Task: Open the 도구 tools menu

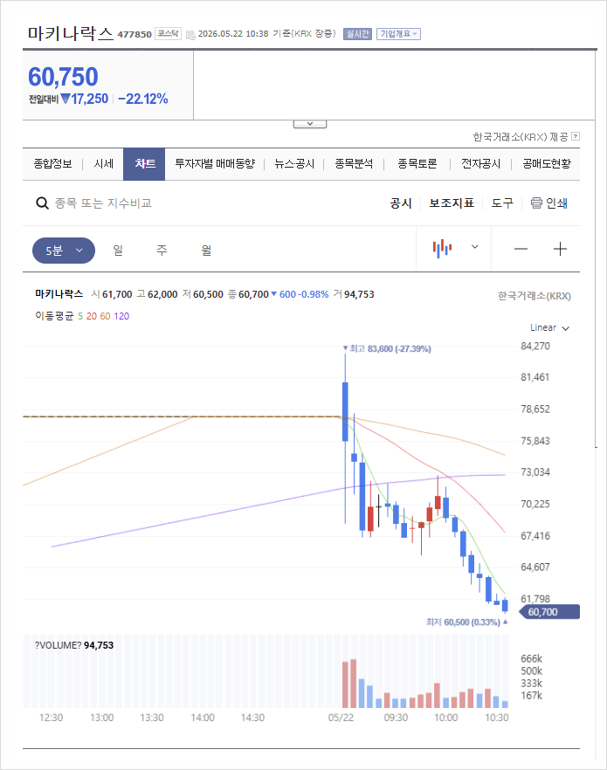Action: (502, 203)
